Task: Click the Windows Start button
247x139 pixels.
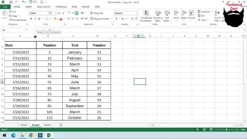Action: pos(4,135)
